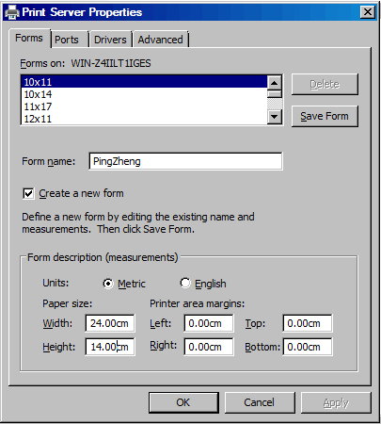381x424 pixels.
Task: Click the Form name input field
Action: 185,161
